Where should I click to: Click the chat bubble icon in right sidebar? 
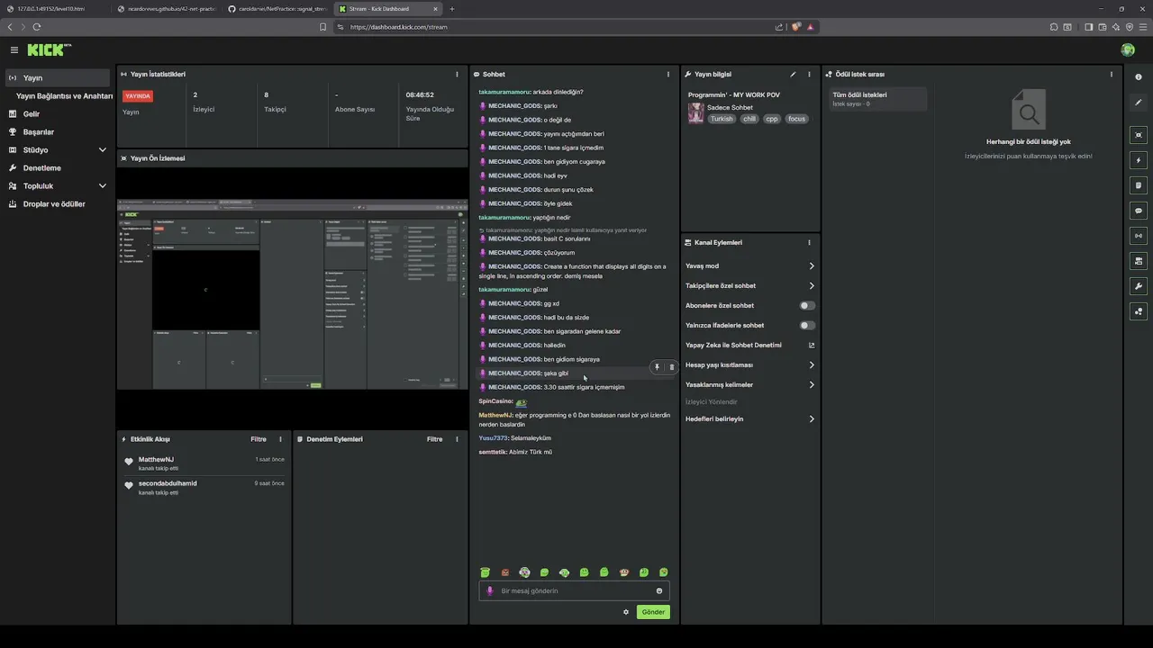tap(1139, 211)
